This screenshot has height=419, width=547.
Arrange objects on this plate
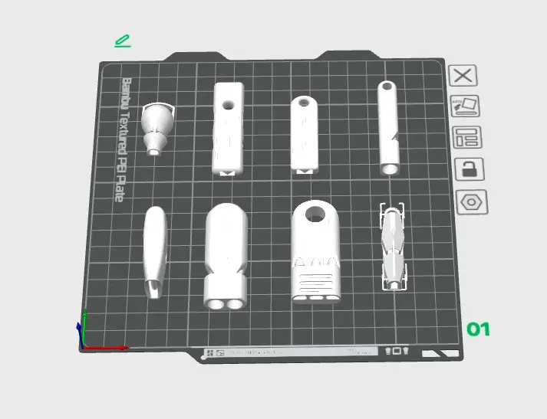[x=467, y=137]
